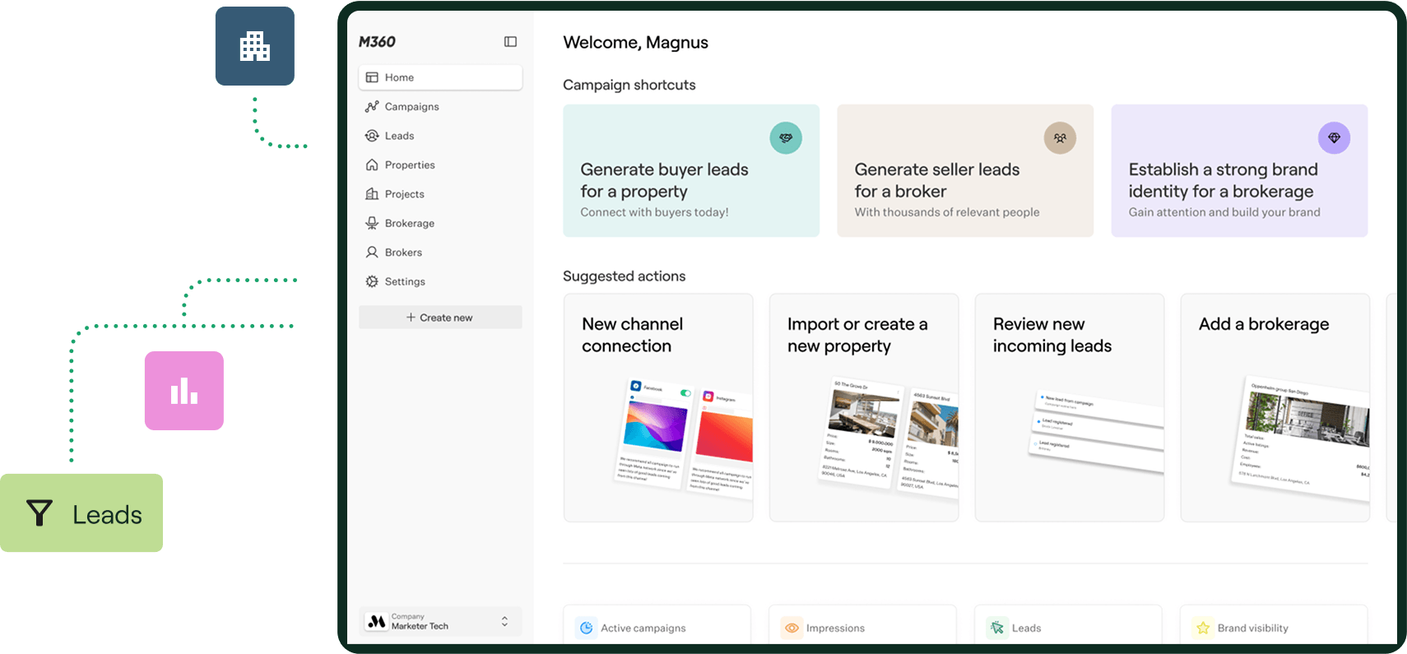
Task: Click the Impressions eye icon
Action: 792,628
